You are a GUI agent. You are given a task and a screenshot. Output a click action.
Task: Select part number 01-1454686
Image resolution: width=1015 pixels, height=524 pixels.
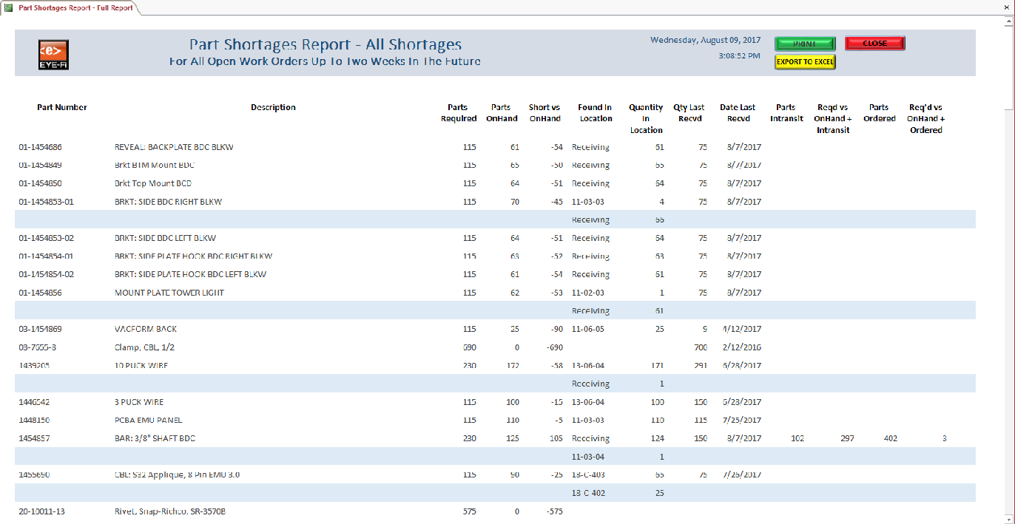(41, 148)
